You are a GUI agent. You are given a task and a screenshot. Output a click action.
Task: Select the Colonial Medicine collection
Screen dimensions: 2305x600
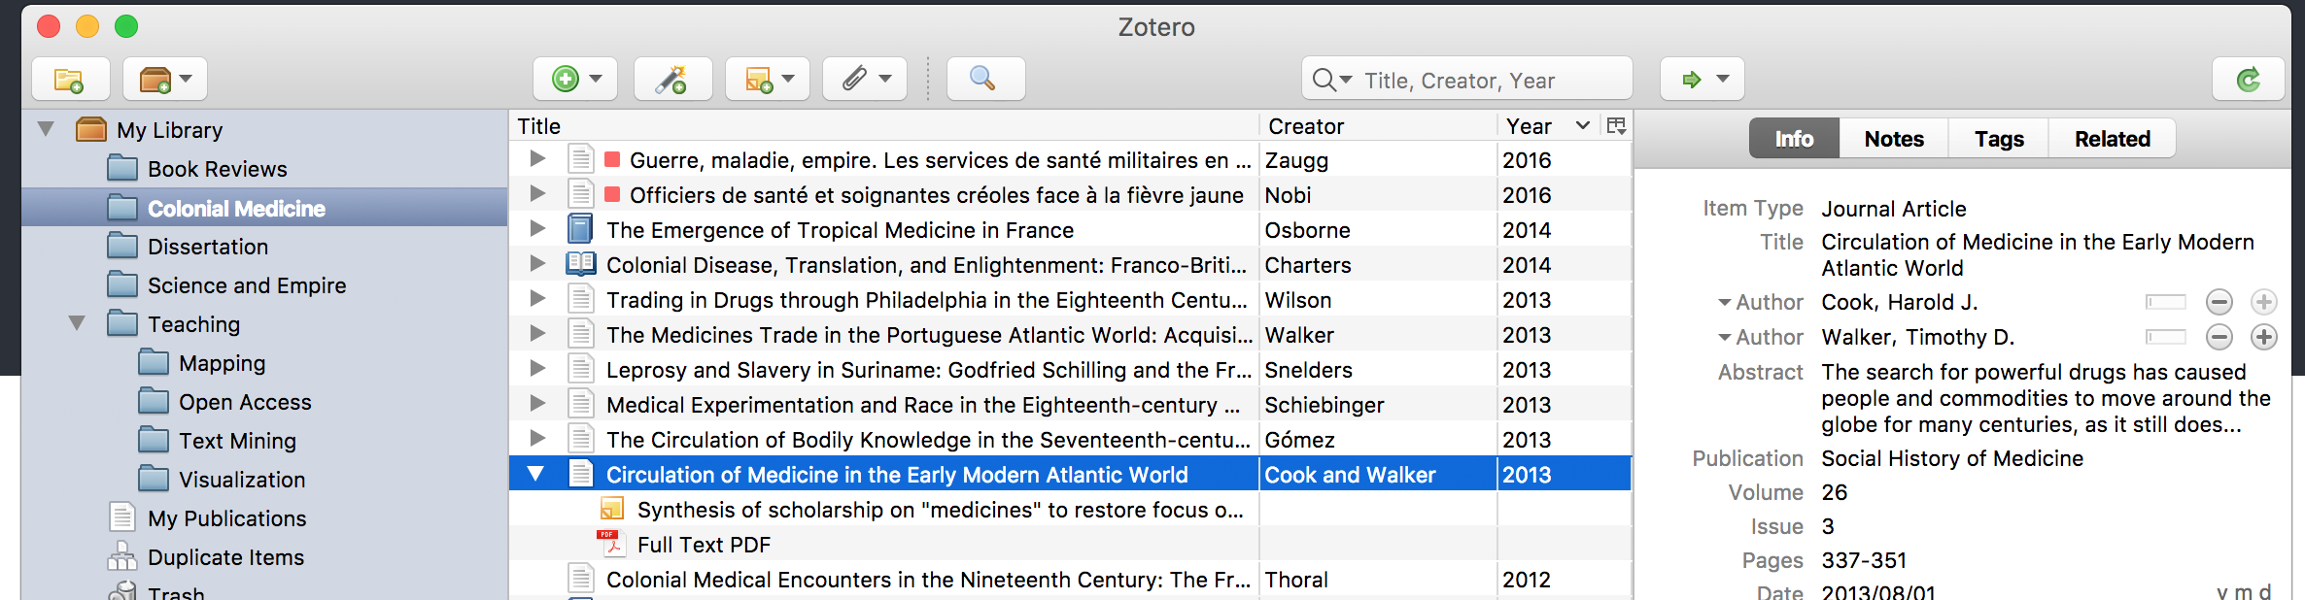264,208
